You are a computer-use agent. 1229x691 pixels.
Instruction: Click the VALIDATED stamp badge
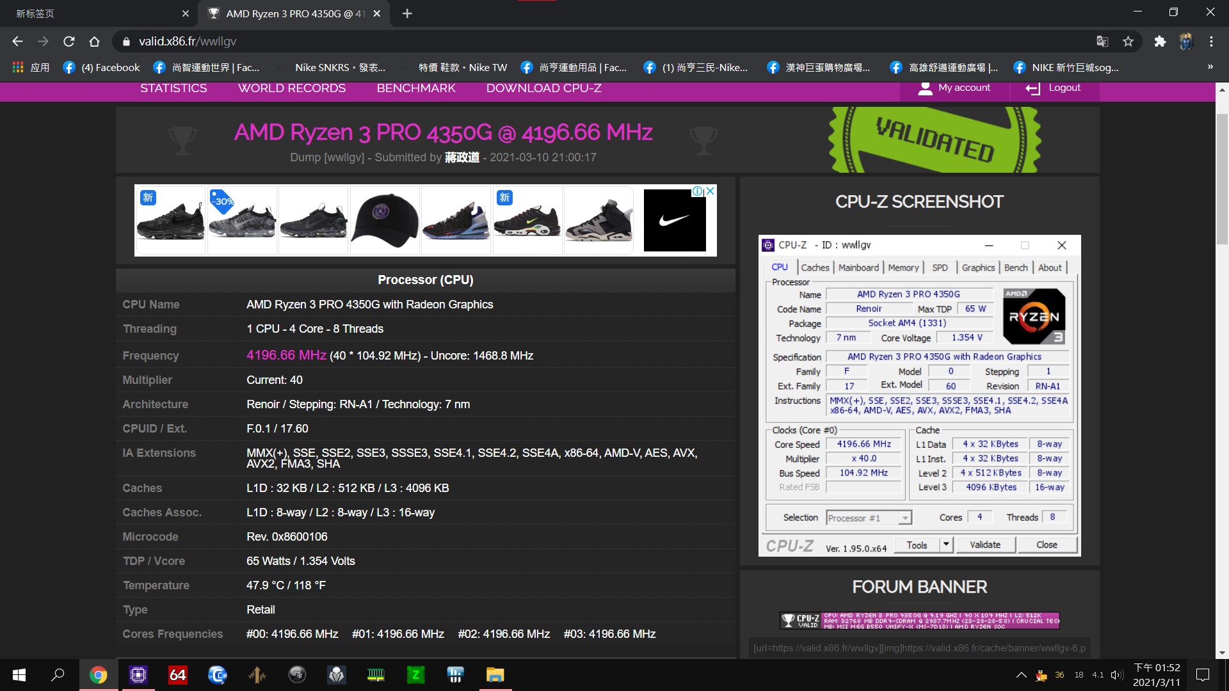tap(935, 139)
